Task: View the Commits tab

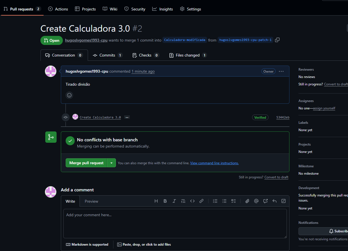Action: 108,55
